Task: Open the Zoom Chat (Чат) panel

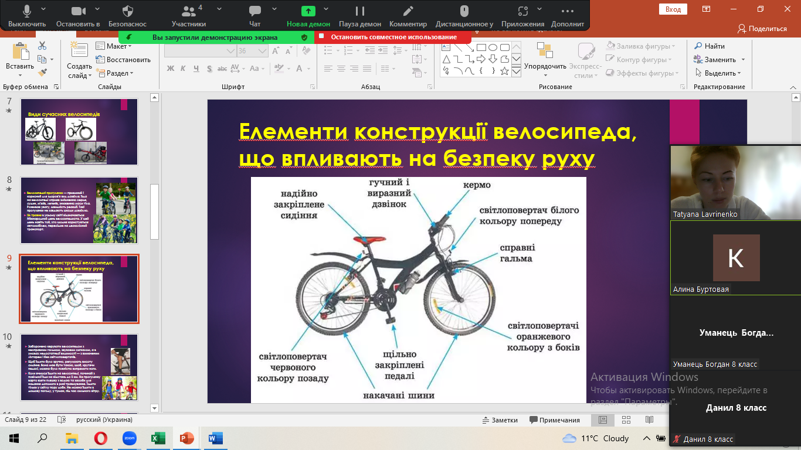Action: point(254,16)
